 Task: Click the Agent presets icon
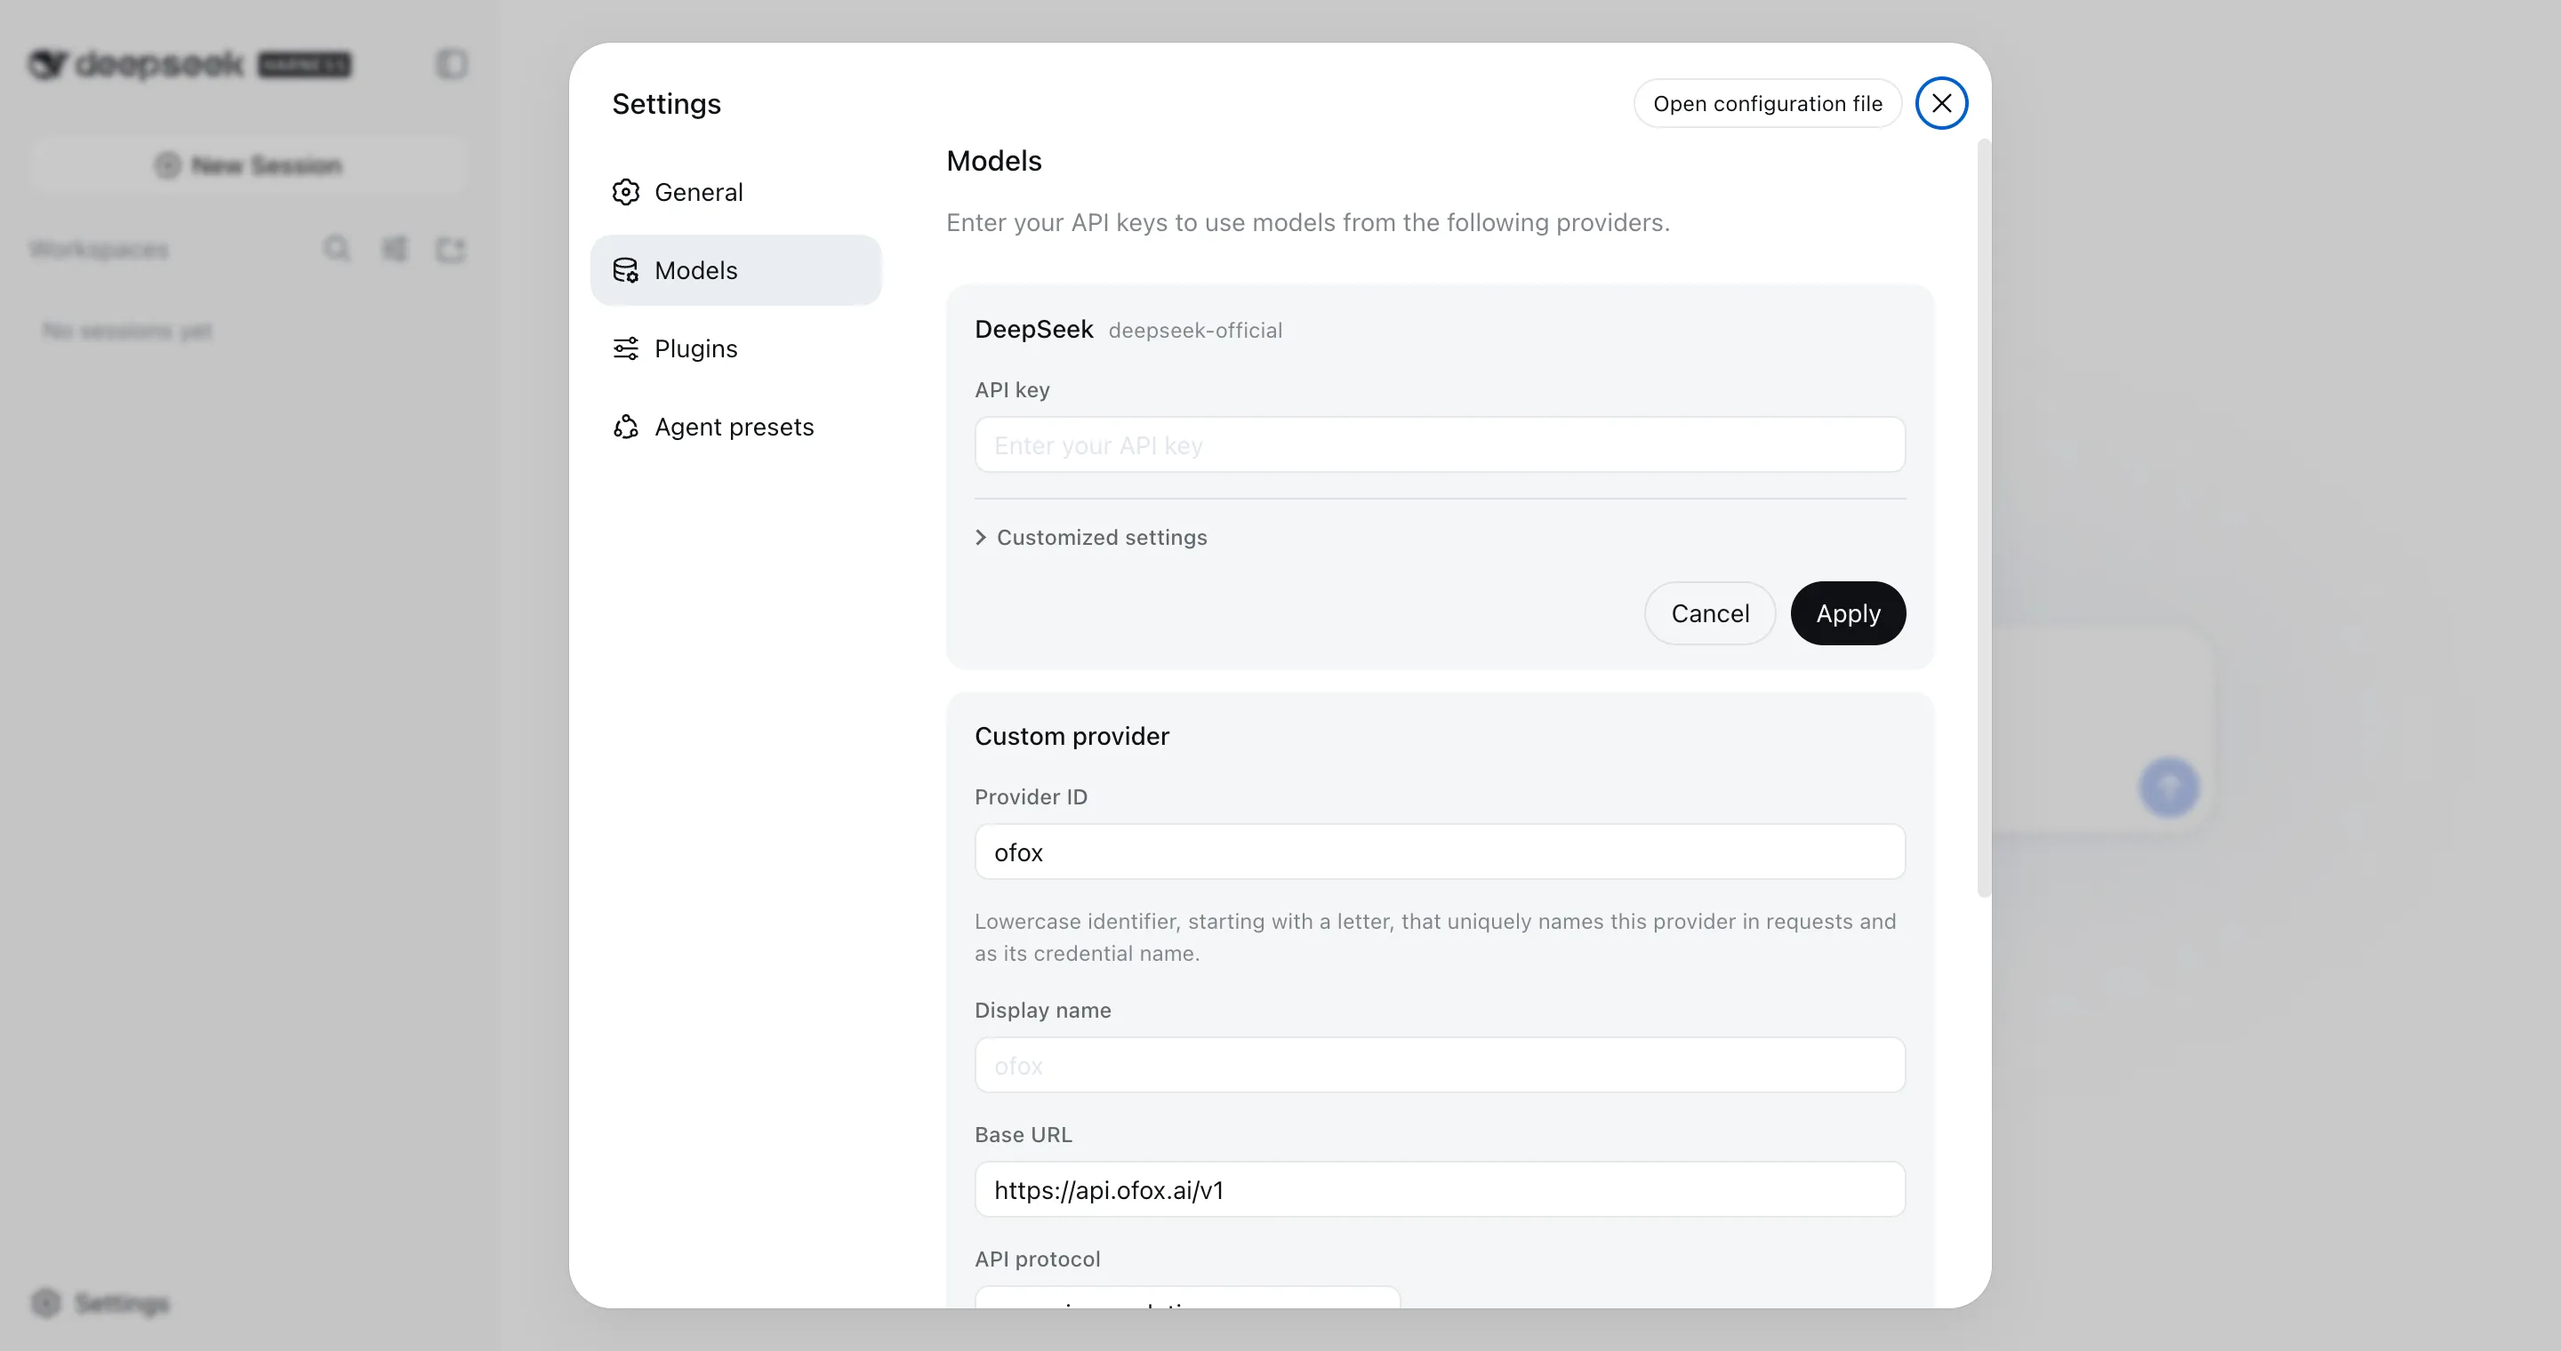pos(625,428)
